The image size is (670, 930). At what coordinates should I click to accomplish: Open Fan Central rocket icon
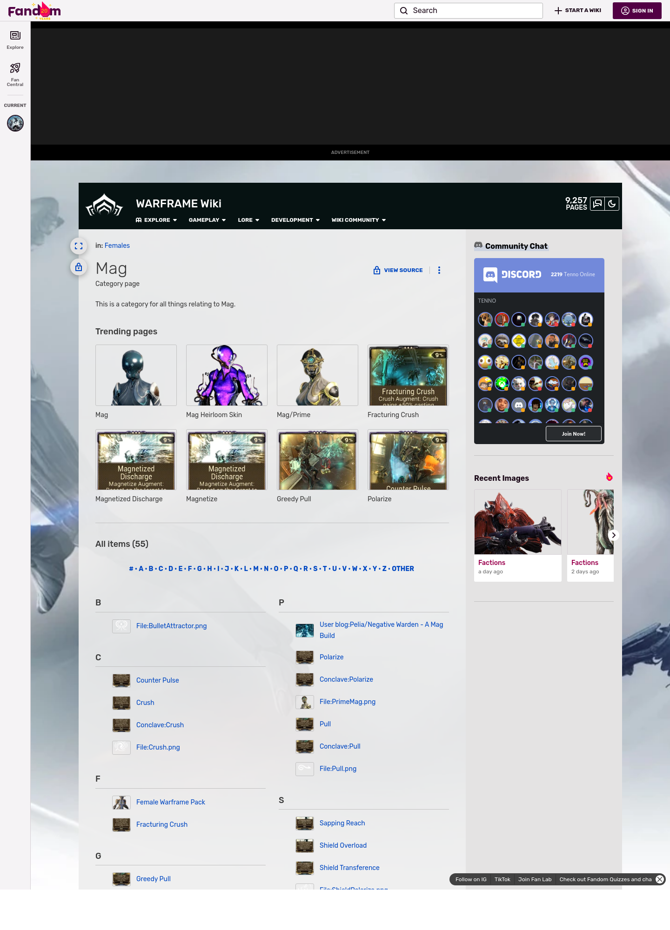(x=15, y=74)
